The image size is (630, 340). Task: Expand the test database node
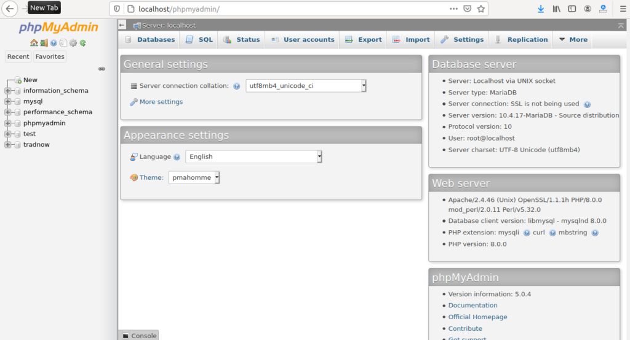pyautogui.click(x=7, y=134)
